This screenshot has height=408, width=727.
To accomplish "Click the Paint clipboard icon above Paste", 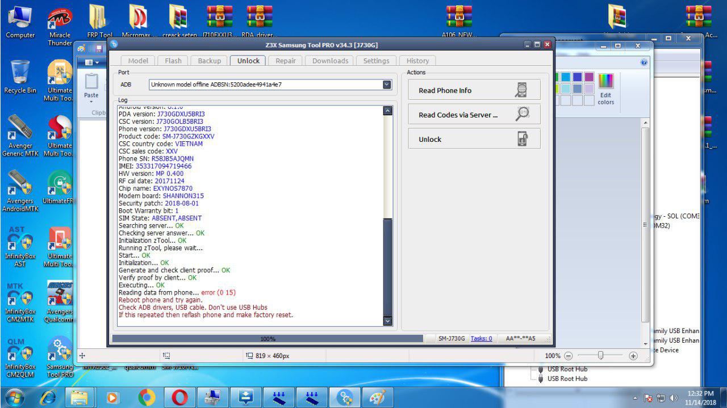I will tap(91, 81).
